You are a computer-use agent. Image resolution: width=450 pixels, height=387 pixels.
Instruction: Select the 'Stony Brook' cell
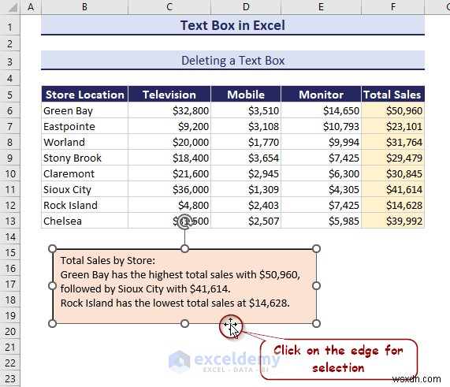tap(84, 158)
